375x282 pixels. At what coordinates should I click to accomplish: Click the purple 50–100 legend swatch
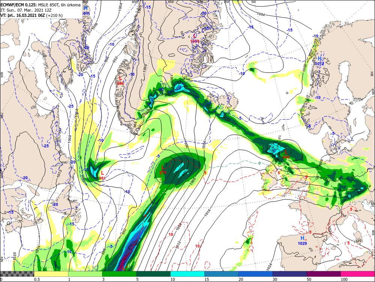coord(324,274)
